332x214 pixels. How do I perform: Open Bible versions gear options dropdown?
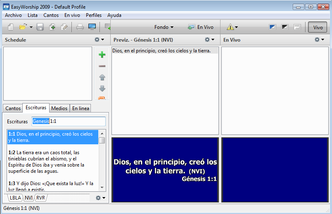point(101,198)
